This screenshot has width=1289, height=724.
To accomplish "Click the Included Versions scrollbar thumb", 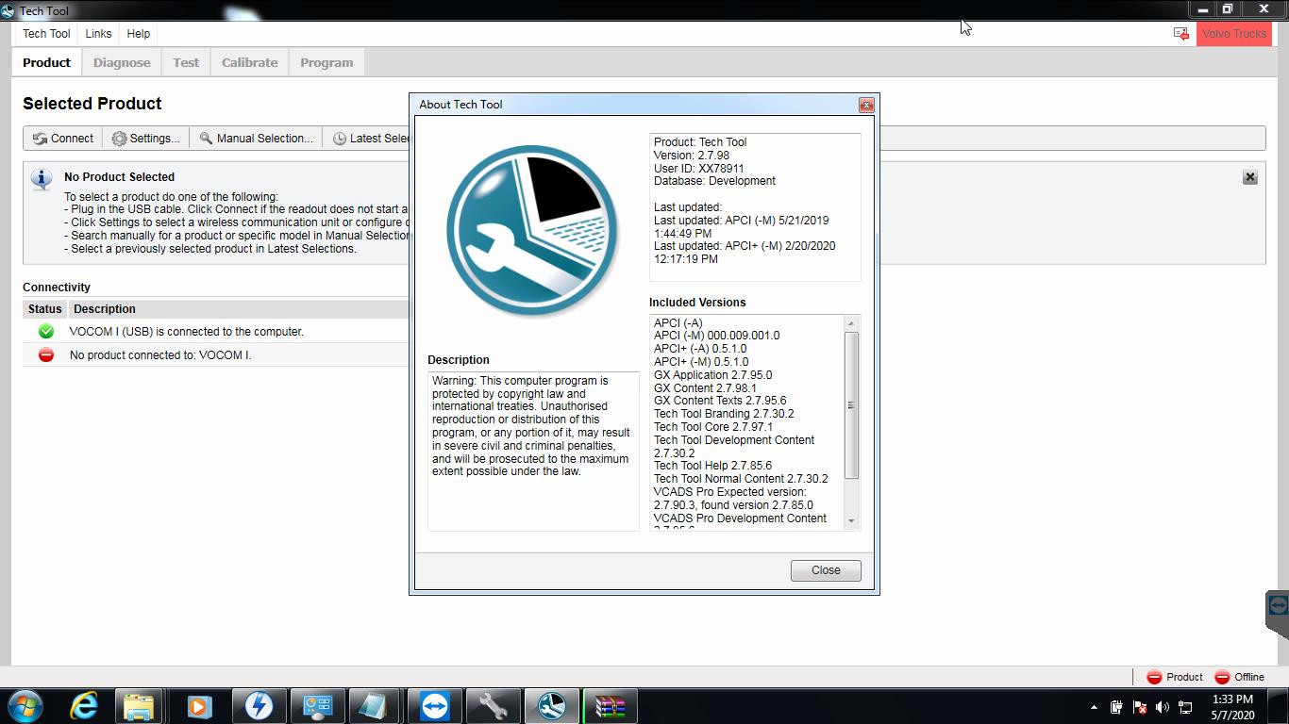I will pos(851,405).
